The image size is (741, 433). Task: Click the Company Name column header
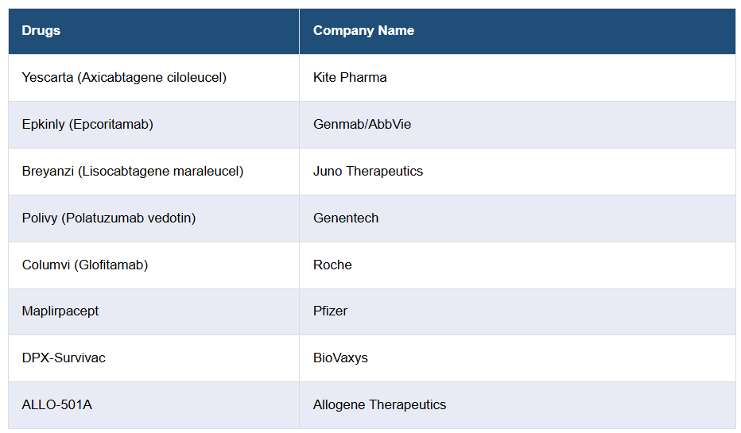coord(363,31)
